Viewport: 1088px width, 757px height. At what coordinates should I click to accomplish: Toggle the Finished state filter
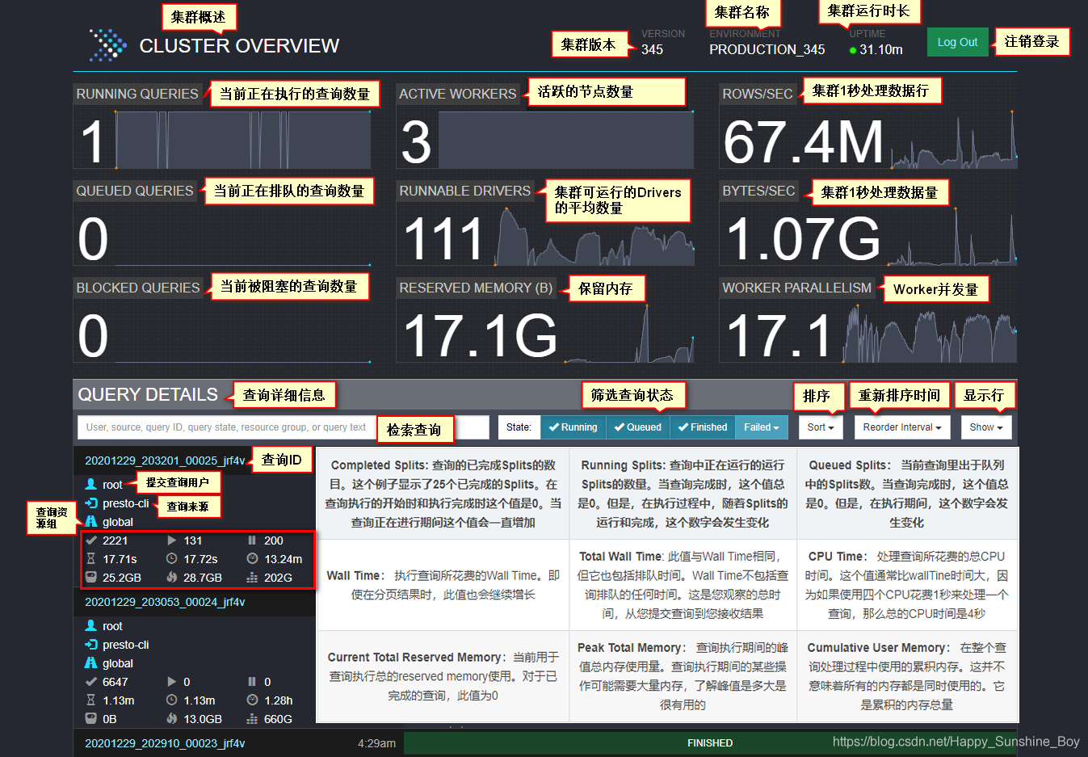coord(702,427)
